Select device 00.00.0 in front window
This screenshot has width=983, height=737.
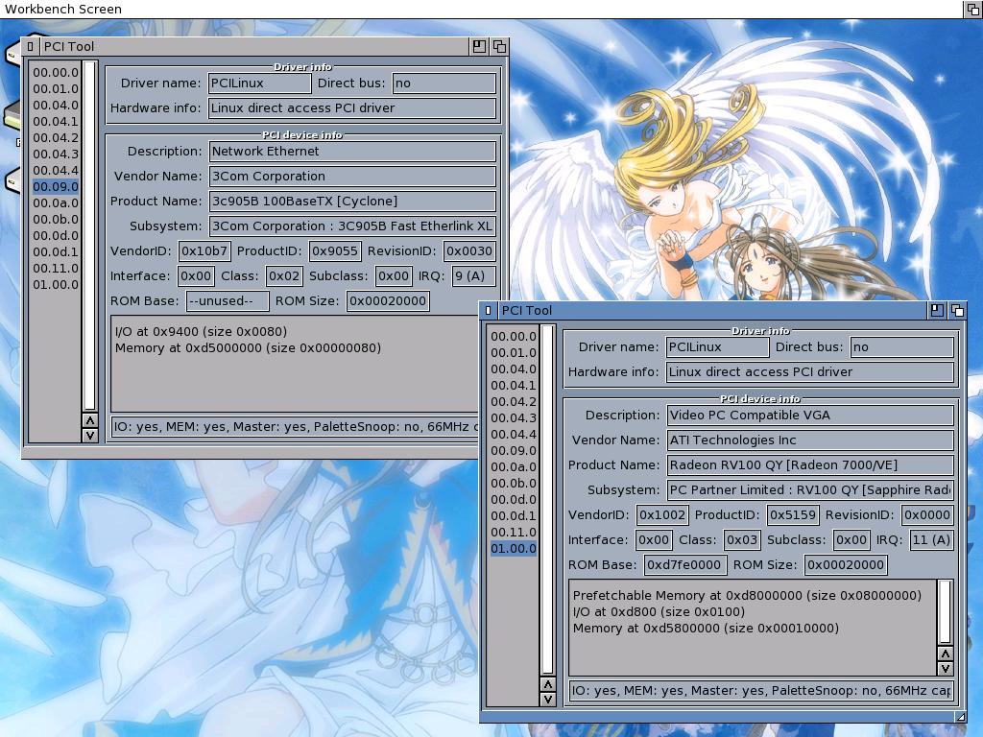coord(514,337)
